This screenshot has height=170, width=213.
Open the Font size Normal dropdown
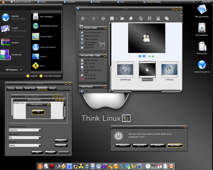[40, 145]
